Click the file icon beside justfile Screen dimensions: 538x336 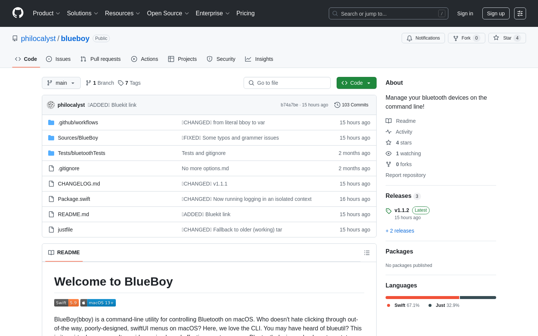pos(51,230)
